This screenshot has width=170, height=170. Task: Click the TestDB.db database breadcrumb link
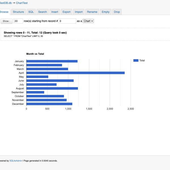[5, 3]
